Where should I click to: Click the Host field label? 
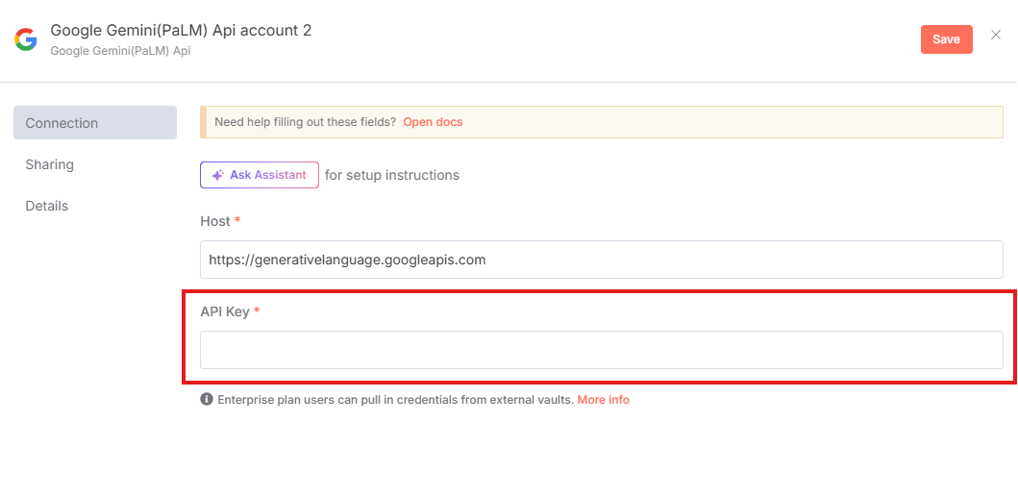(x=215, y=221)
